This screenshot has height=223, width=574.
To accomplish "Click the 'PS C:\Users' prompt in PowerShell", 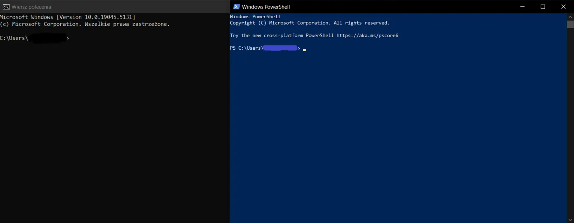I will coord(265,48).
